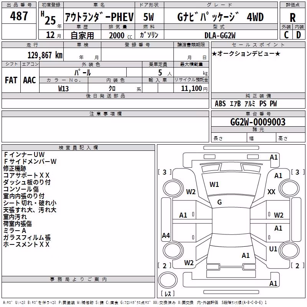Viewport: 307px width, 307px height.
Task: Select the interior color クロ
Action: click(x=112, y=89)
